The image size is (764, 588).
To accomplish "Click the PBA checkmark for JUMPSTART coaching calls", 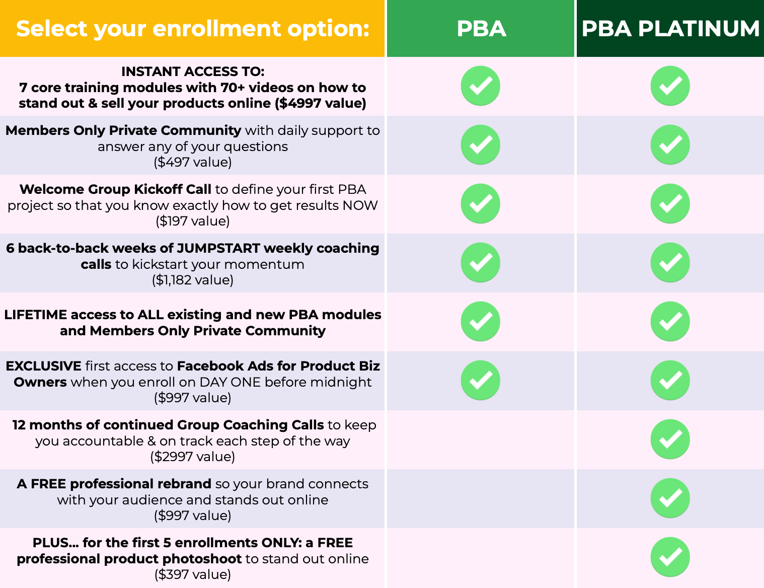I will [481, 263].
